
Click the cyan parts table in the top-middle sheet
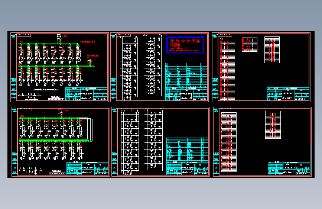pos(186,75)
